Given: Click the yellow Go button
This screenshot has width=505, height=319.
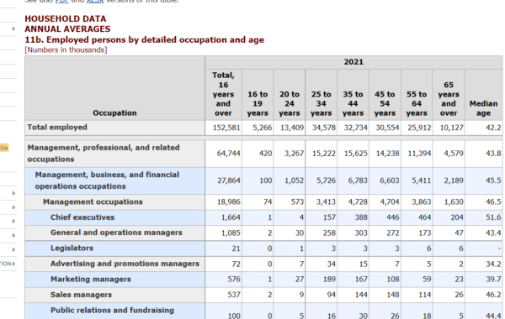Looking at the screenshot, I should click(x=4, y=148).
